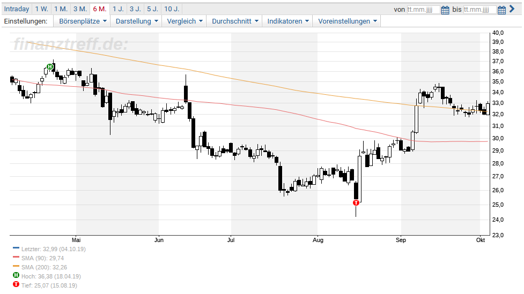Open the Voreinstellungen dropdown
This screenshot has width=524, height=294.
pos(347,21)
